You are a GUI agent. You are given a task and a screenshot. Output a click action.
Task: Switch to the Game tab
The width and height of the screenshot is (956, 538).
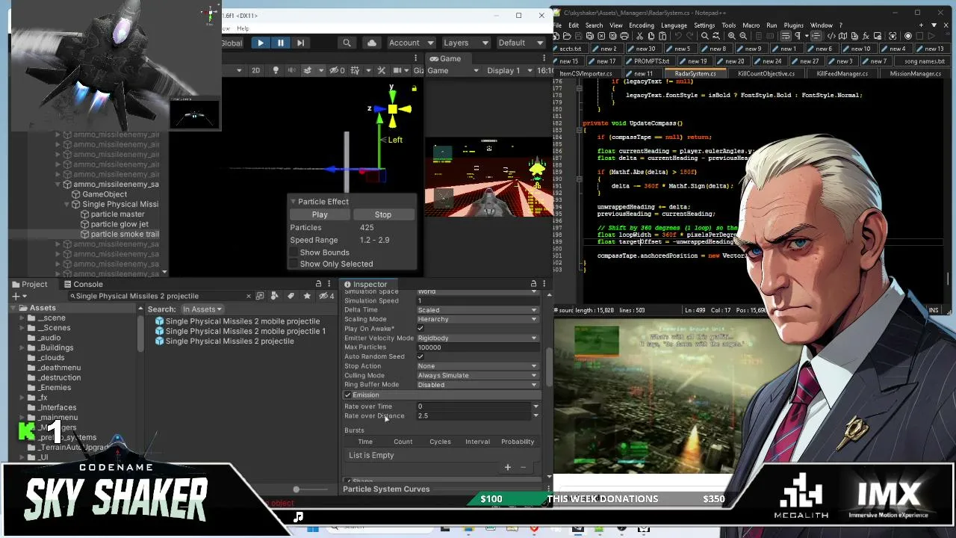[445, 58]
